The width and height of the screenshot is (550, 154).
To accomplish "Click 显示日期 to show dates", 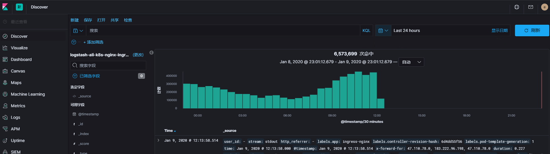I will click(x=499, y=31).
